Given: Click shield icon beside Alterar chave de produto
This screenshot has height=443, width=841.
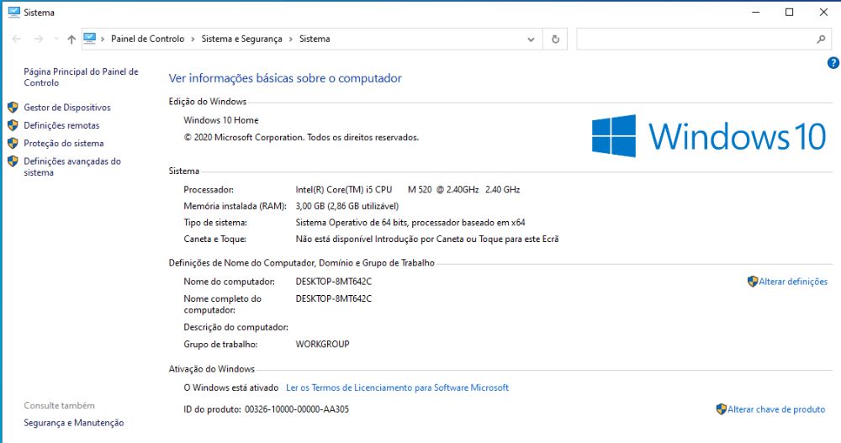Looking at the screenshot, I should tap(722, 409).
